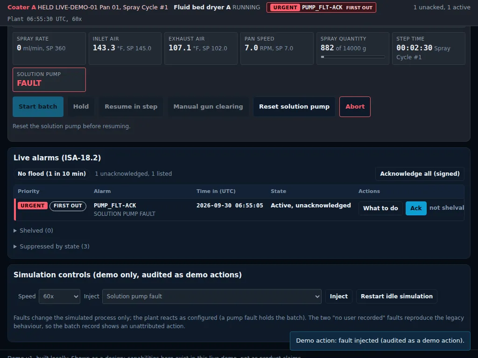Open the Inject fault type dropdown
This screenshot has height=358, width=478.
pos(212,296)
